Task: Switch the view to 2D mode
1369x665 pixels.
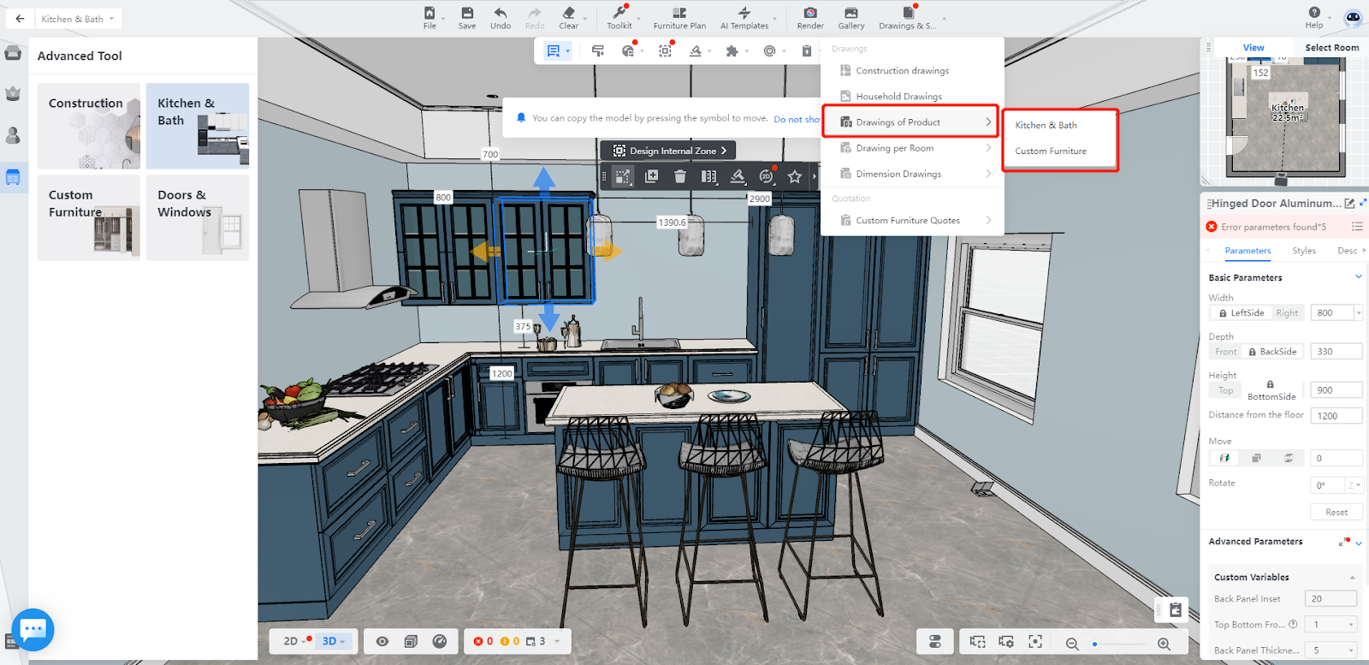Action: [292, 641]
